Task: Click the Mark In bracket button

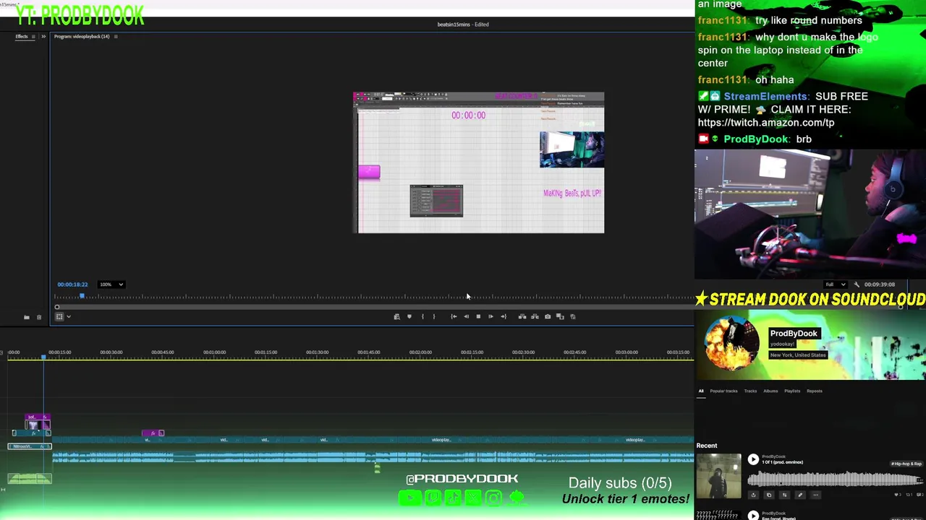Action: [x=422, y=316]
